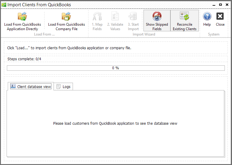The height and width of the screenshot is (165, 232).
Task: Maximize the Import Clients window
Action: (x=220, y=4)
